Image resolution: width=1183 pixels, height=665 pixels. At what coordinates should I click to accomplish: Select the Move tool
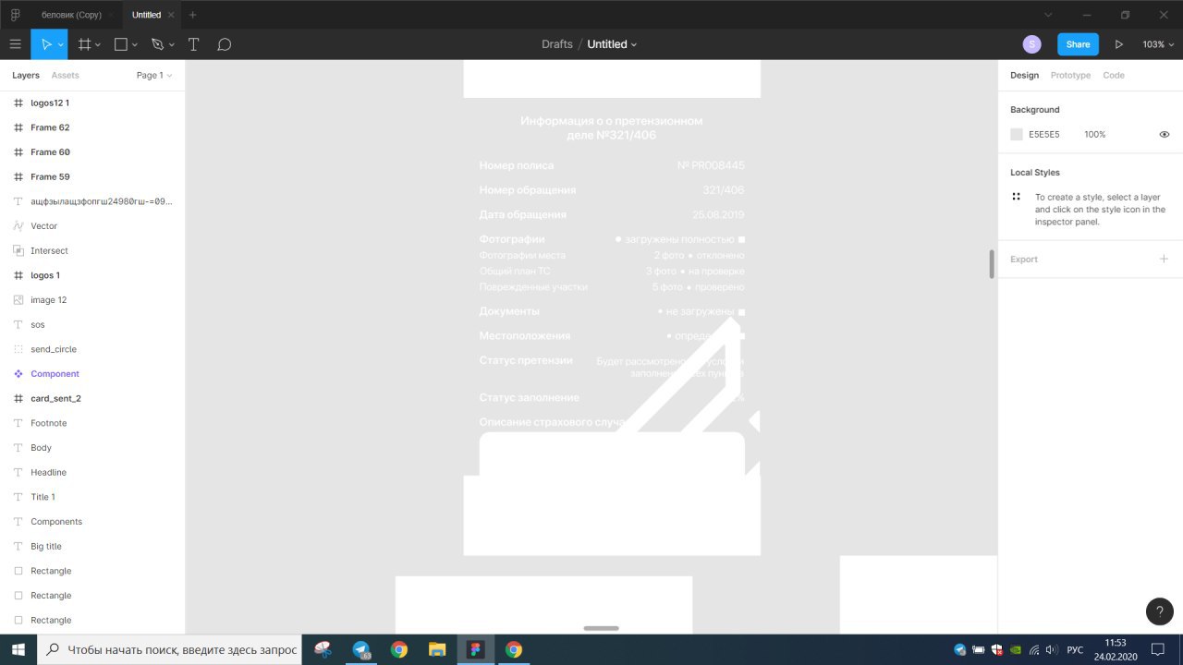point(45,44)
